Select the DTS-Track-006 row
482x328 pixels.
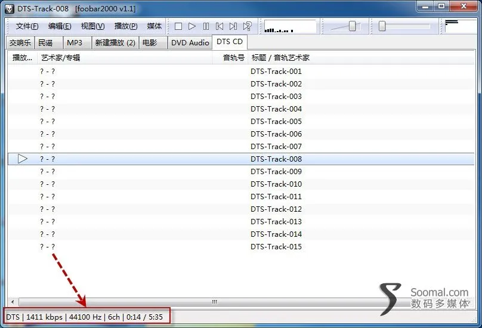(x=241, y=134)
